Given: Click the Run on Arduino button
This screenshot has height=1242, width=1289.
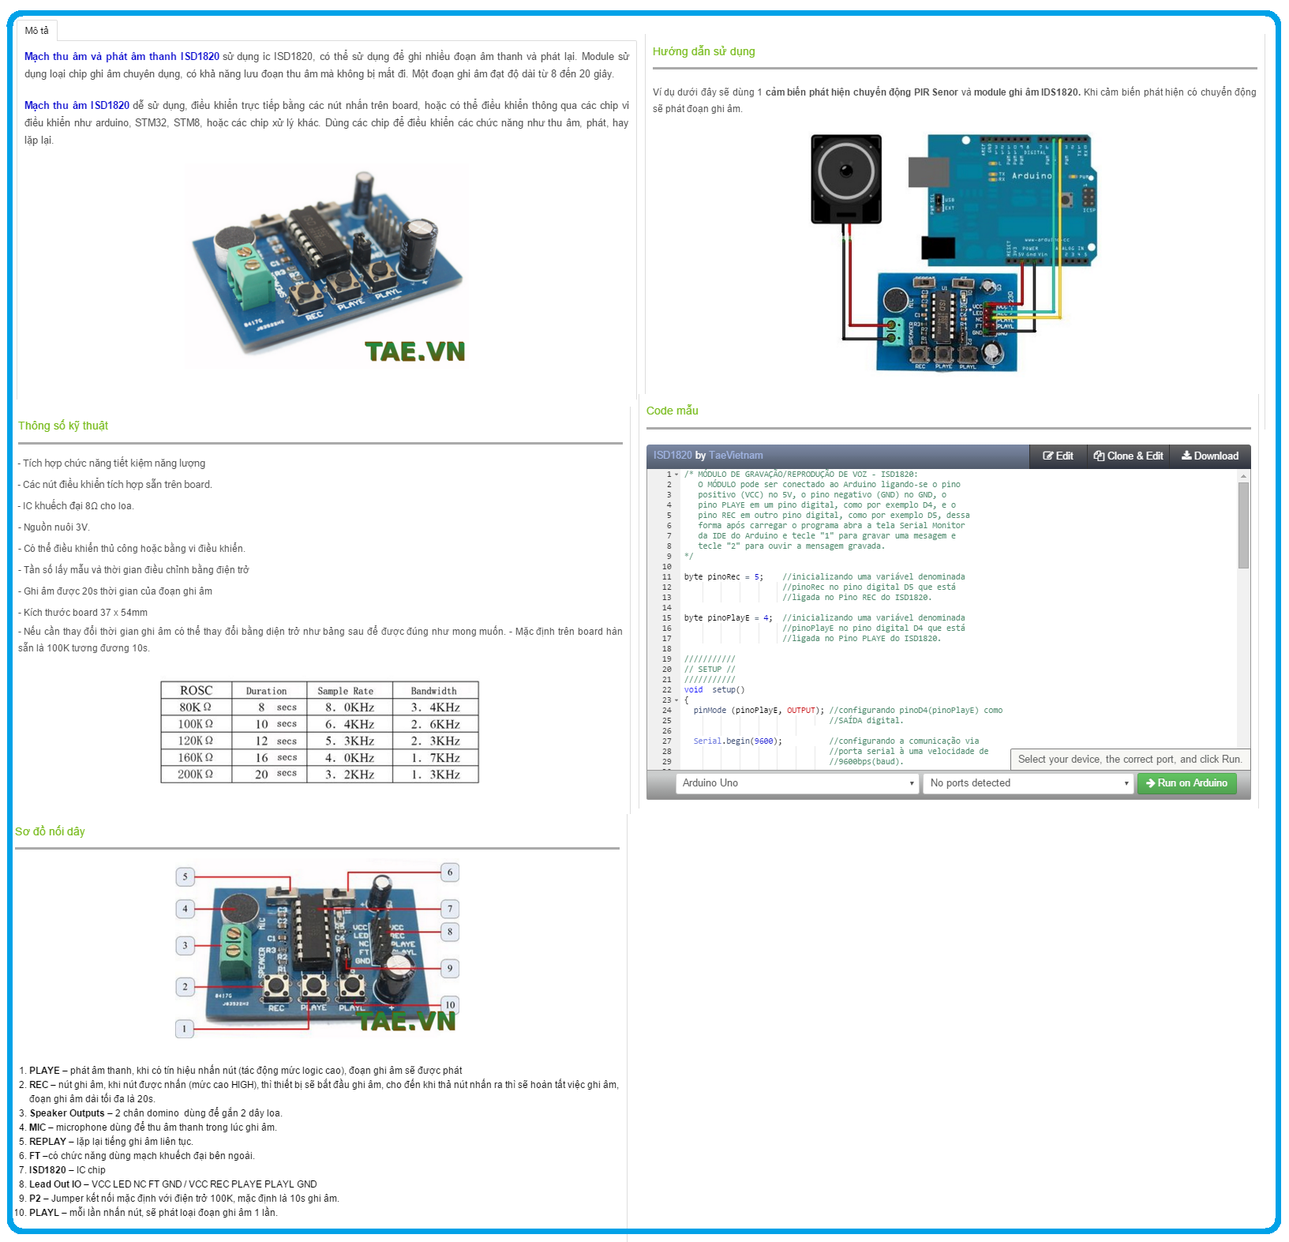Looking at the screenshot, I should (1187, 783).
